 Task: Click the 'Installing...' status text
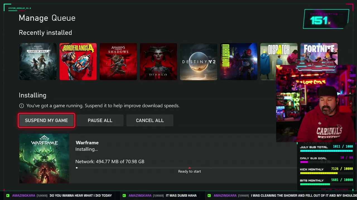coord(86,149)
